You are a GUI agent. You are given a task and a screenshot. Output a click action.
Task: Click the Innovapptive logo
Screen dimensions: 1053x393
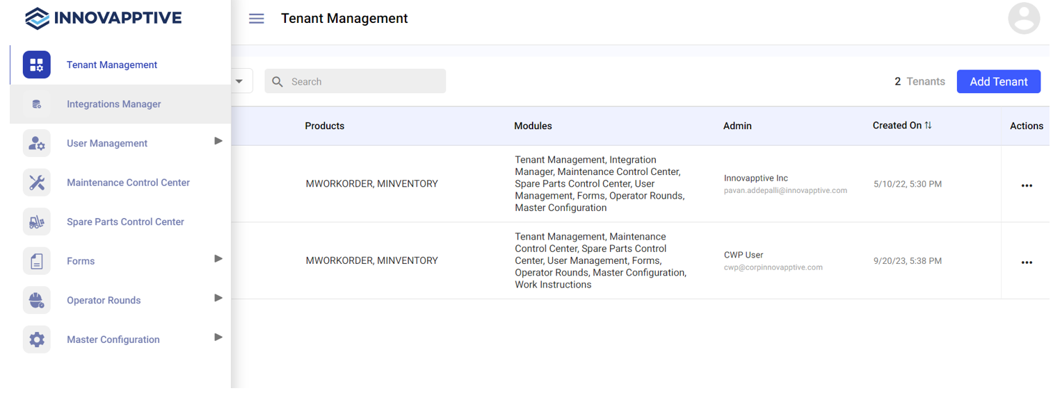[103, 18]
